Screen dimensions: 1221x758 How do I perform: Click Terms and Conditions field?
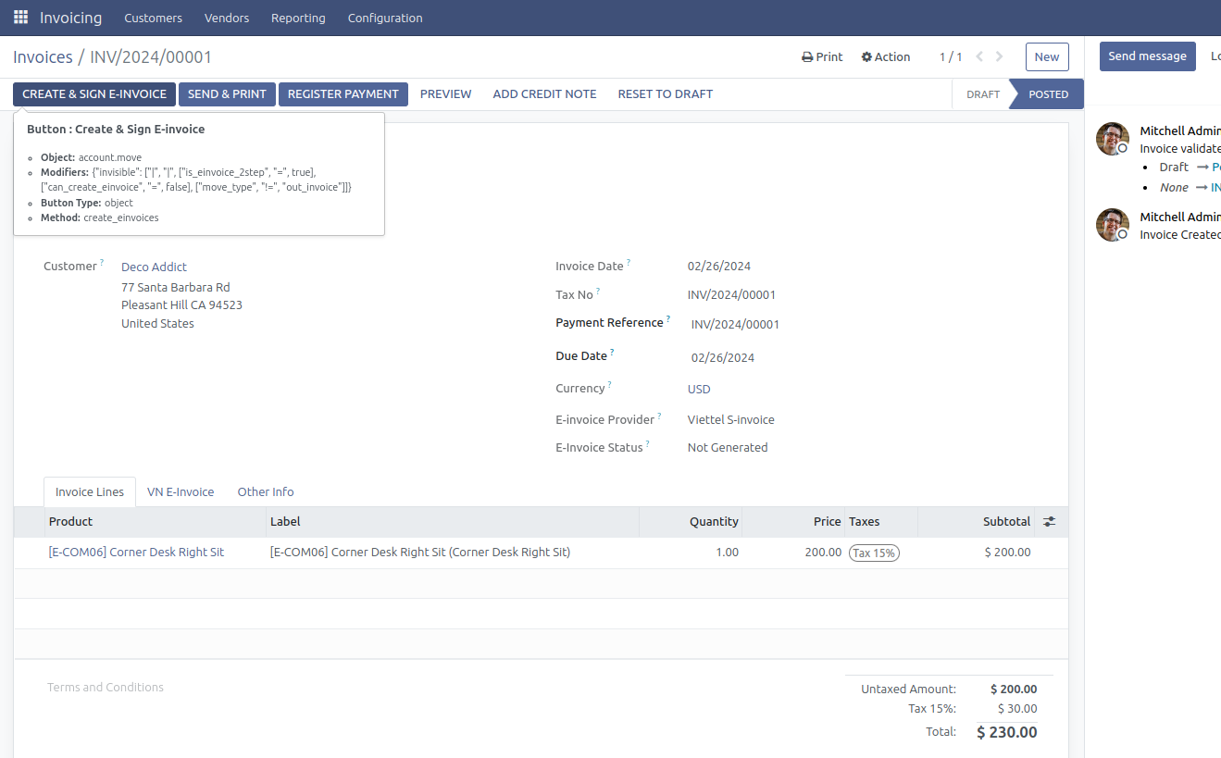(x=106, y=688)
